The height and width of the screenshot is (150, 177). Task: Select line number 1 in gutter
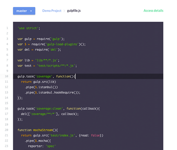pos(7,28)
